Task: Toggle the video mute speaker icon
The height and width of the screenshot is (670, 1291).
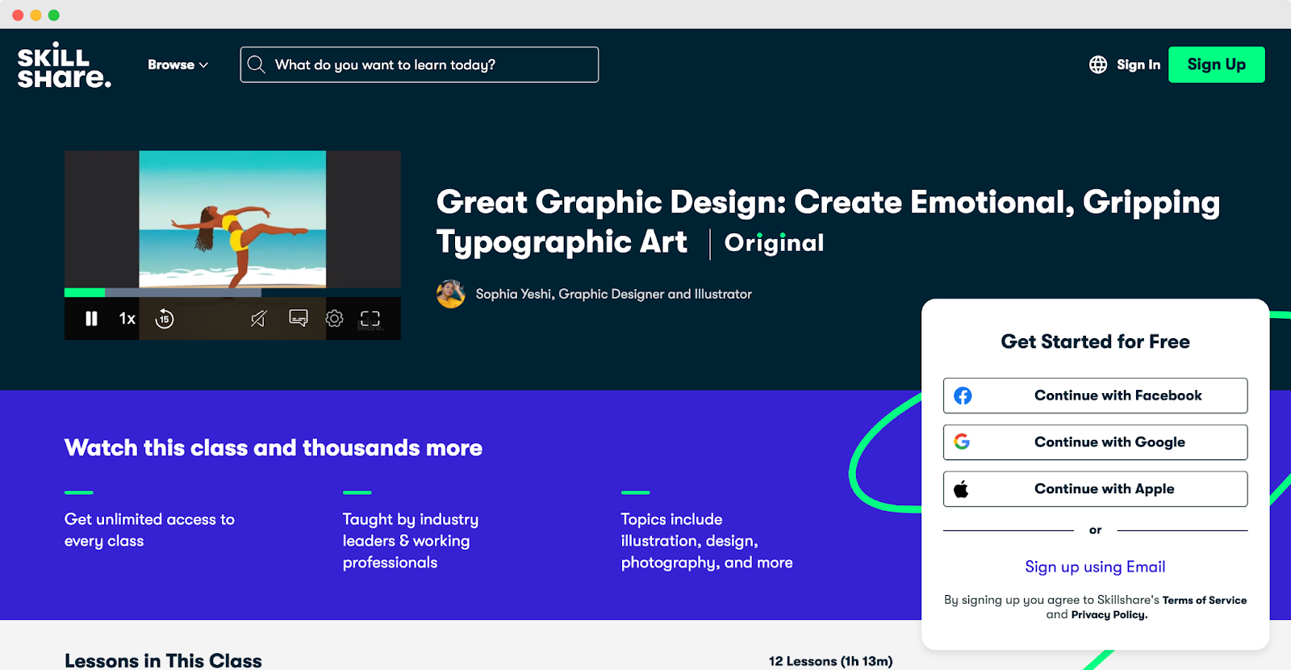Action: (258, 319)
